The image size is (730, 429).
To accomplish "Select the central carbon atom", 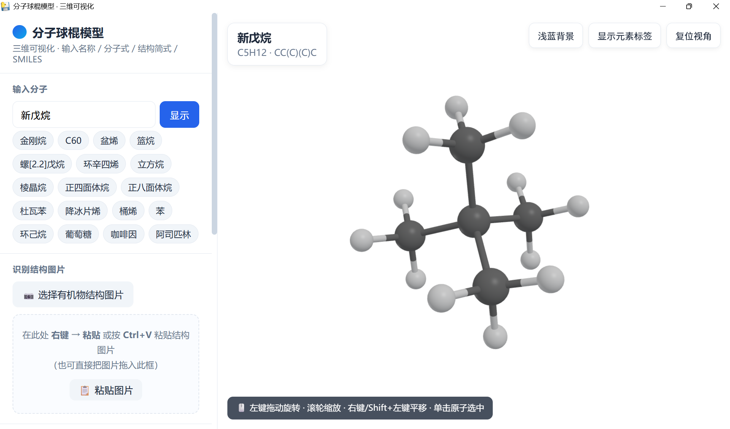I will [474, 221].
